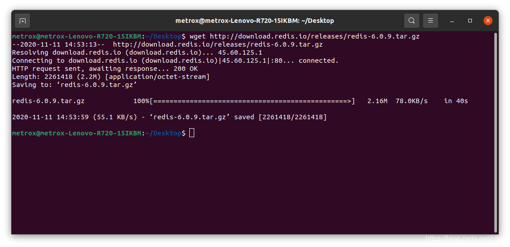This screenshot has width=510, height=247.
Task: Click the terminal vertical scrollbar
Action: click(x=496, y=133)
